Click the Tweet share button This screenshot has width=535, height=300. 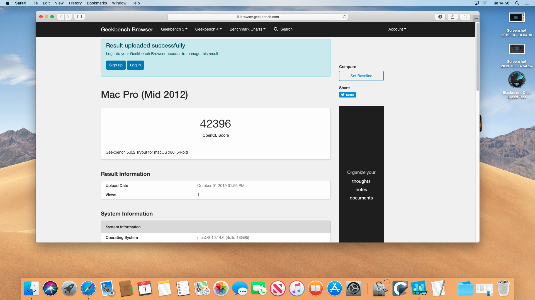[347, 95]
